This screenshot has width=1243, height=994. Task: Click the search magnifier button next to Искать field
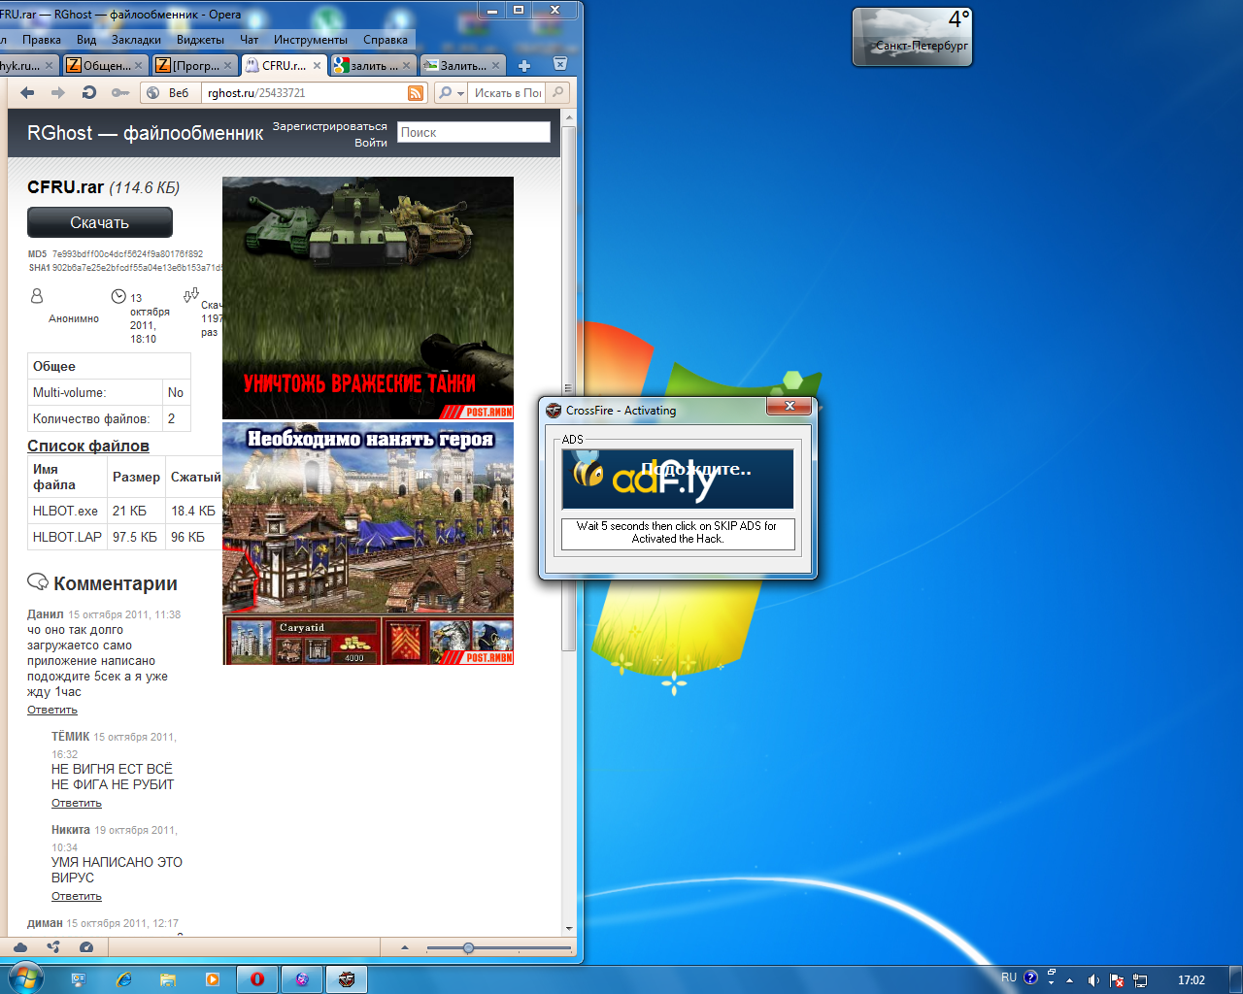557,92
